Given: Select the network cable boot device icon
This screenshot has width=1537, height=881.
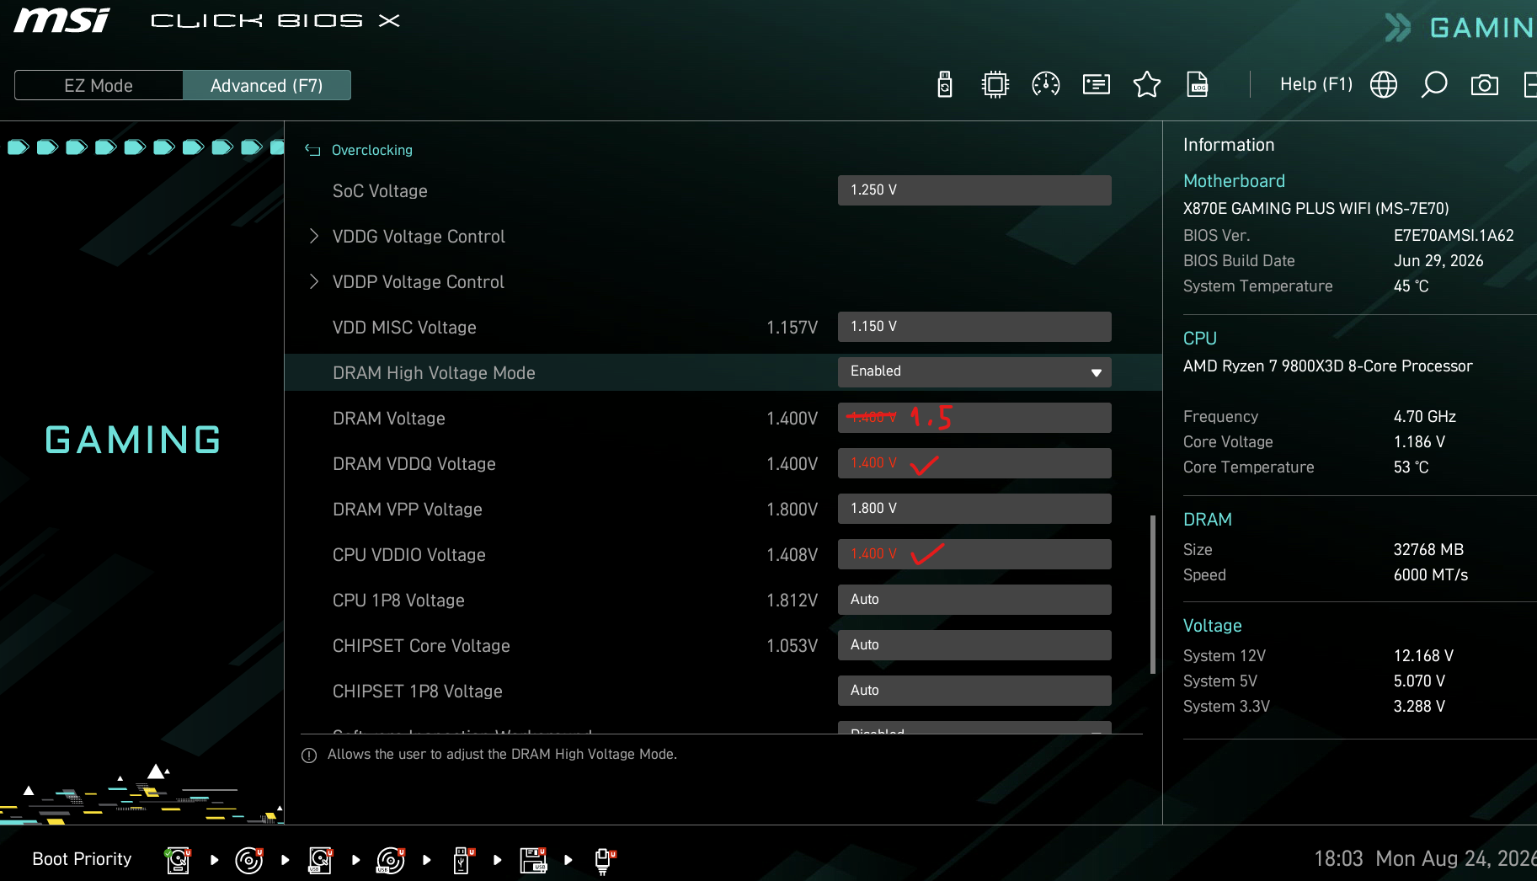Looking at the screenshot, I should pos(604,861).
